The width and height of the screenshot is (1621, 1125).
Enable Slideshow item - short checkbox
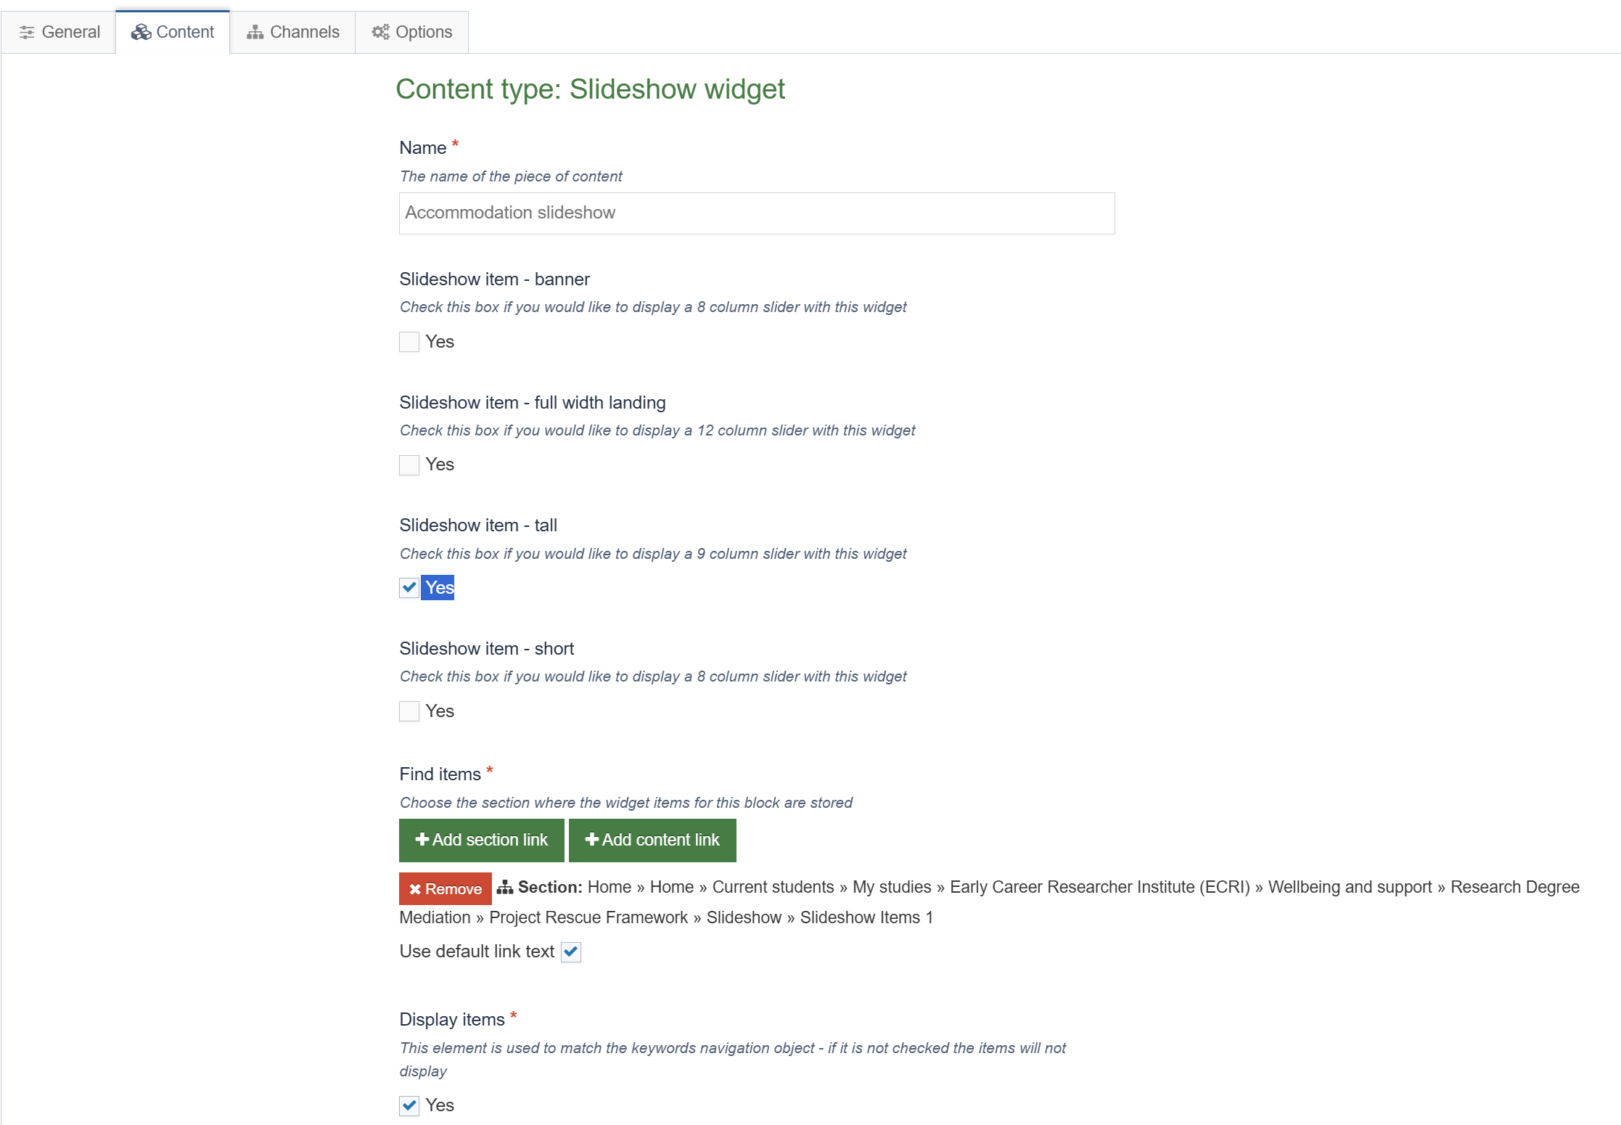409,711
